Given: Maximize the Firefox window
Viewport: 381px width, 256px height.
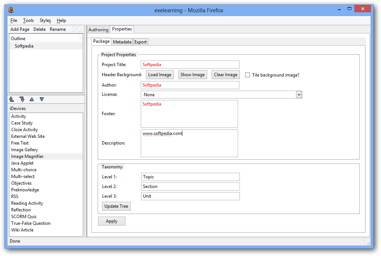Looking at the screenshot, I should 349,9.
